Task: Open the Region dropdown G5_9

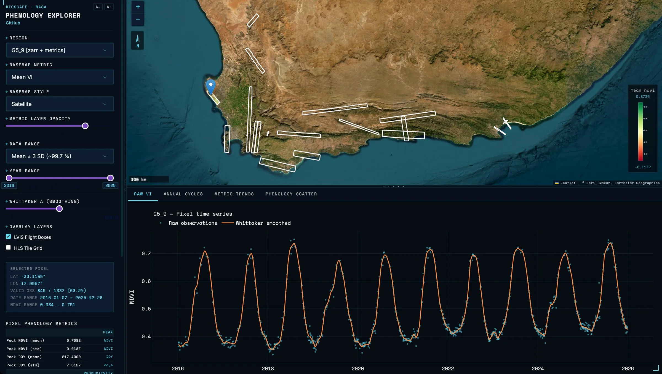Action: (x=60, y=50)
